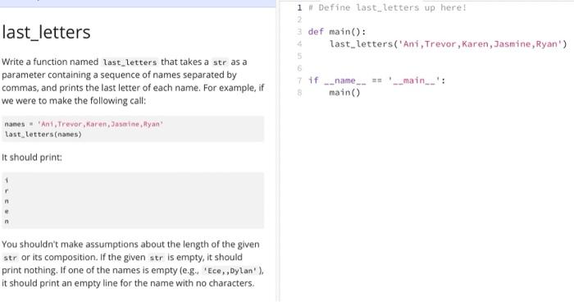Click the output letter 'i' in expected output
The width and height of the screenshot is (574, 302).
(x=7, y=181)
